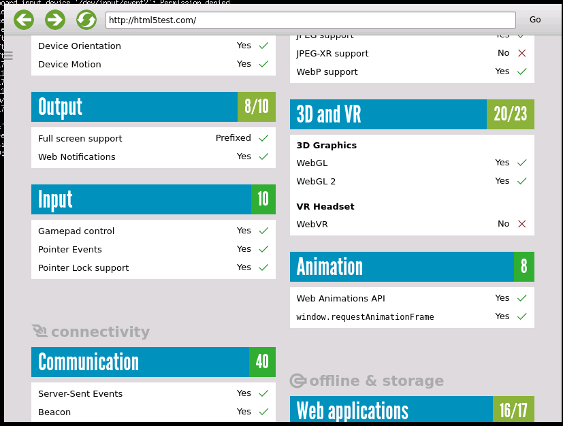The image size is (563, 426).
Task: Click the Output score 8/10 badge
Action: 257,107
